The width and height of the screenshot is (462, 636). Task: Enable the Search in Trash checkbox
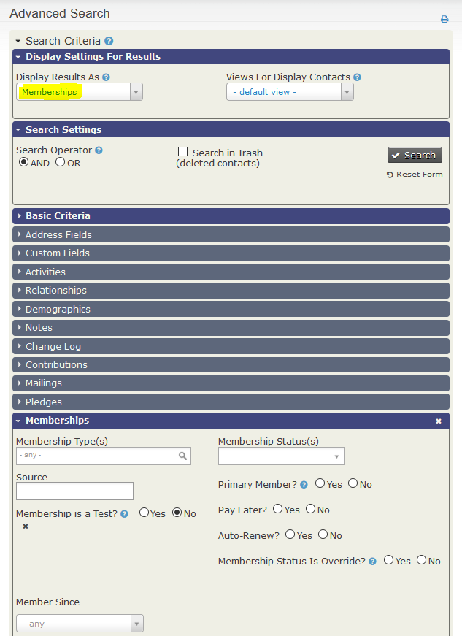[183, 152]
